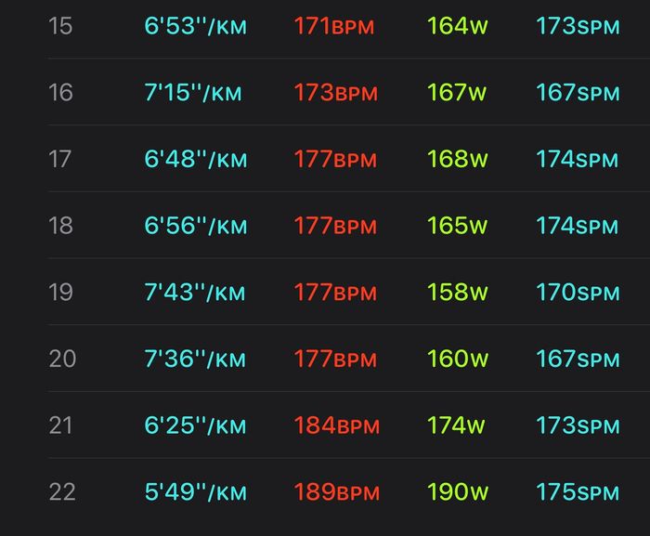Image resolution: width=650 pixels, height=536 pixels.
Task: Tap the 171BPM heart rate value
Action: [x=334, y=26]
